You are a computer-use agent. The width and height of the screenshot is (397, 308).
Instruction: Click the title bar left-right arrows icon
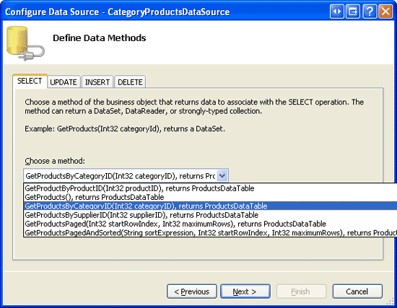[x=337, y=12]
